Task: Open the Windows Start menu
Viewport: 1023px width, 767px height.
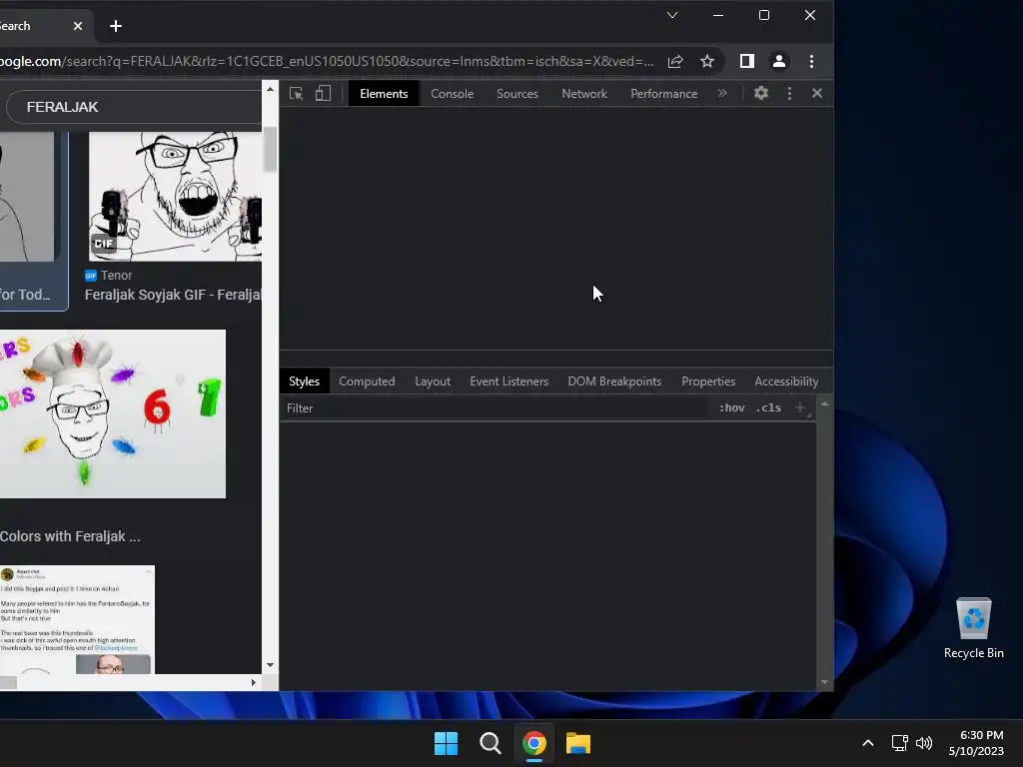Action: tap(447, 743)
